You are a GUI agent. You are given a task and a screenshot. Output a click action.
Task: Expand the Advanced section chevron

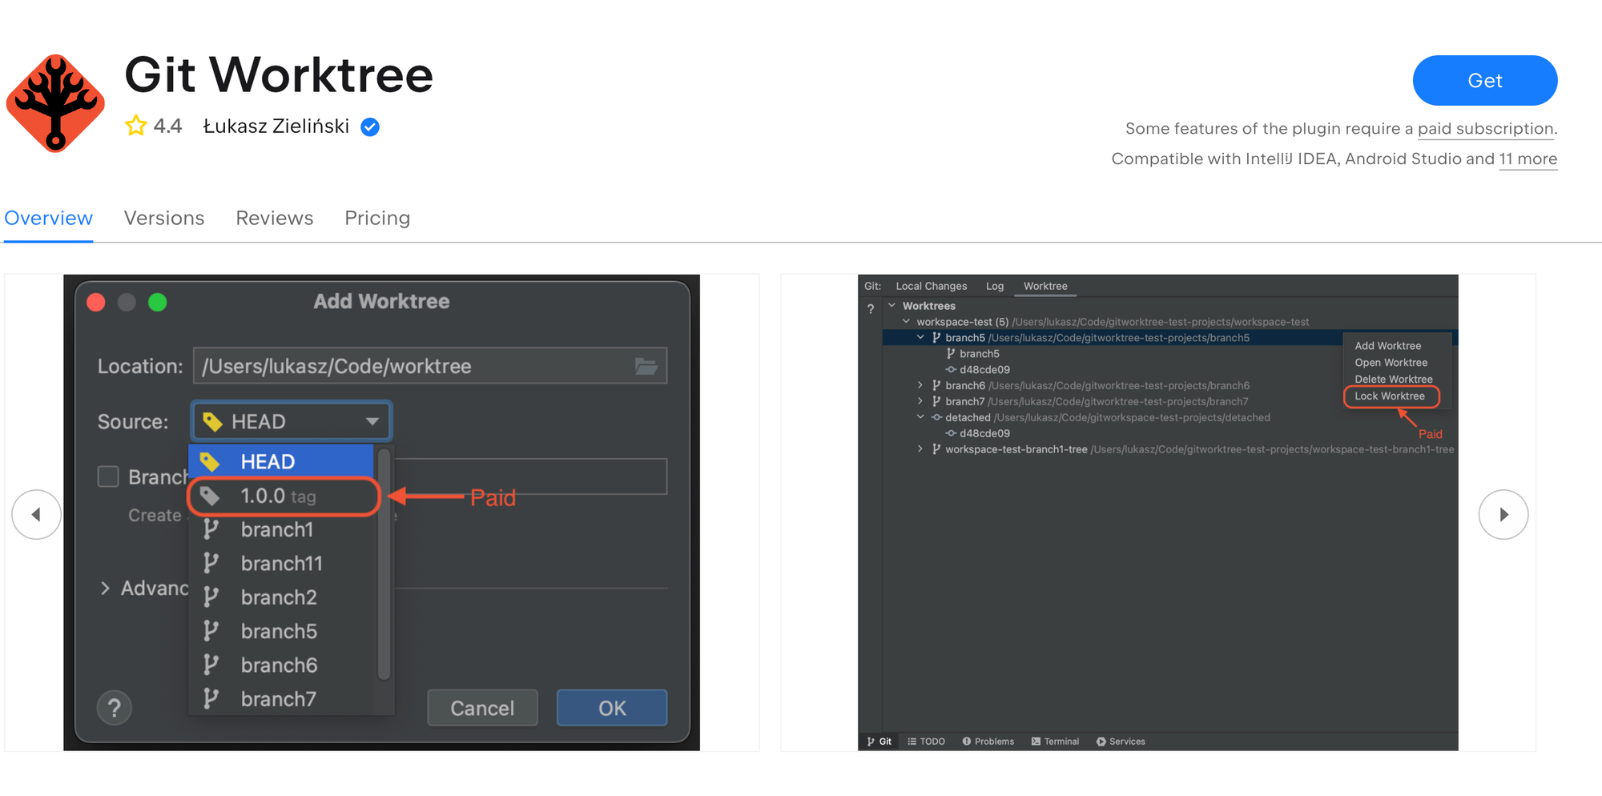(x=105, y=589)
